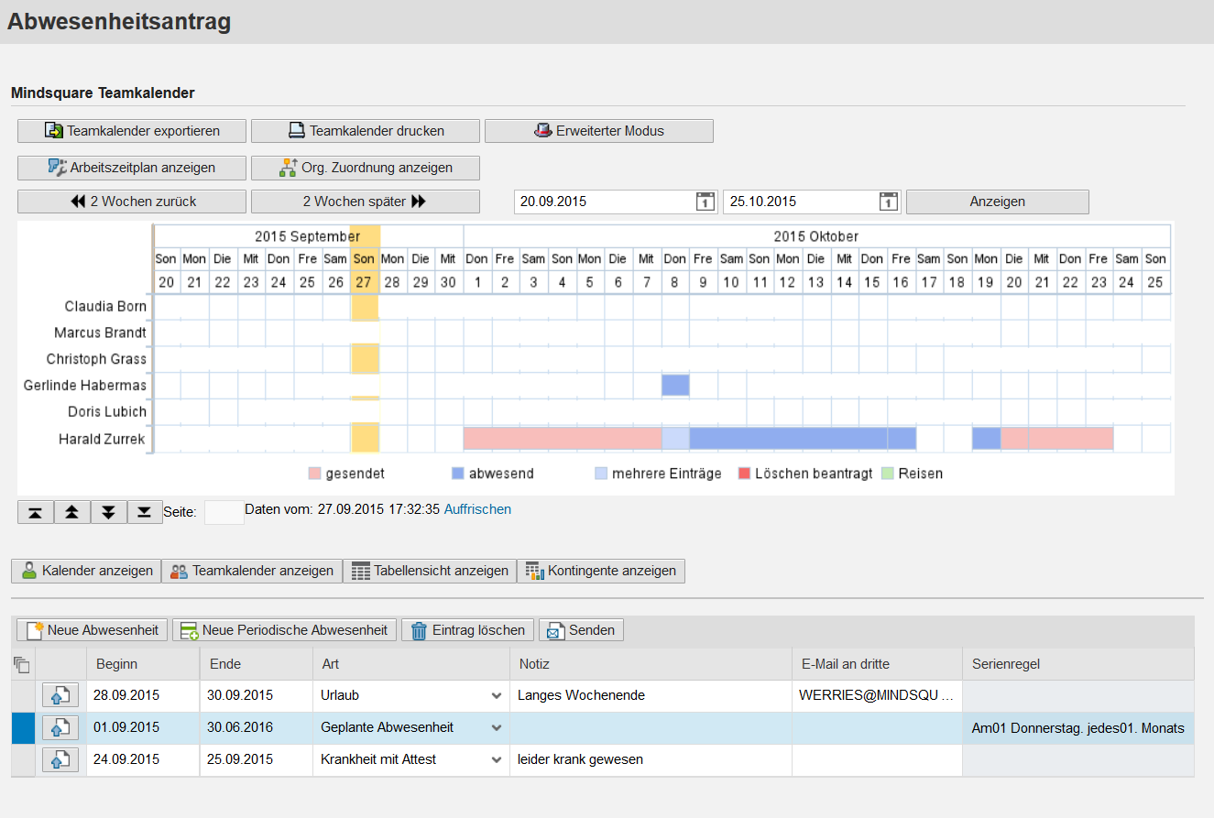
Task: Open calendar picker for end date 25.10.2015
Action: (x=888, y=202)
